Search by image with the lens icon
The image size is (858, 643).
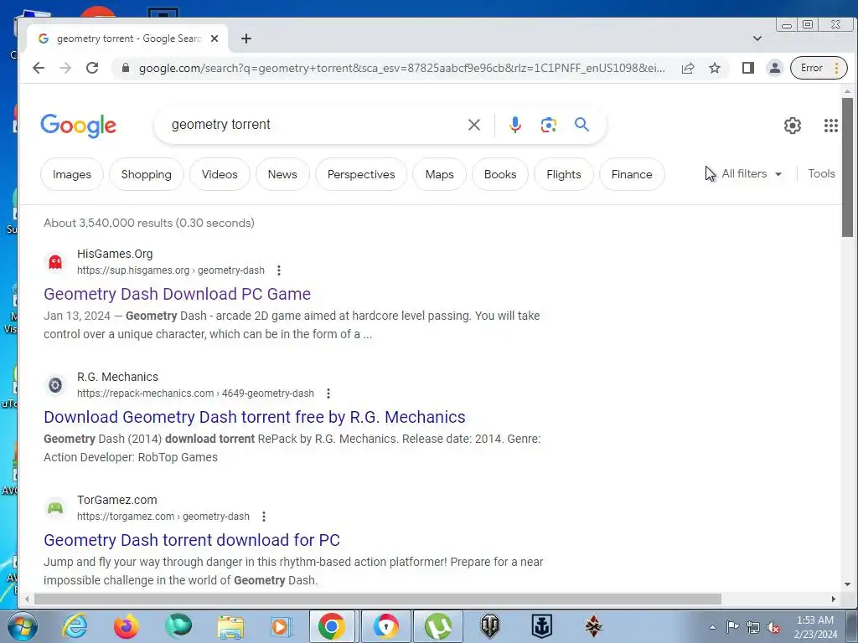pyautogui.click(x=548, y=125)
